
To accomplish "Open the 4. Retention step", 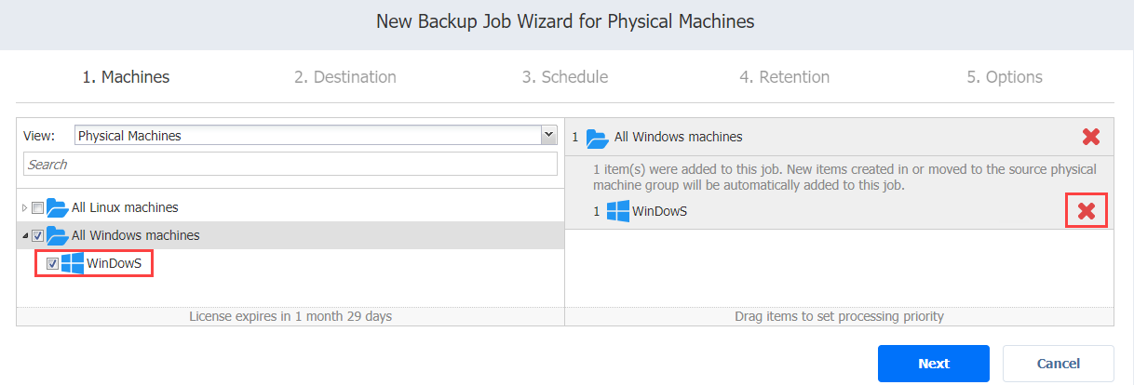I will pyautogui.click(x=785, y=77).
